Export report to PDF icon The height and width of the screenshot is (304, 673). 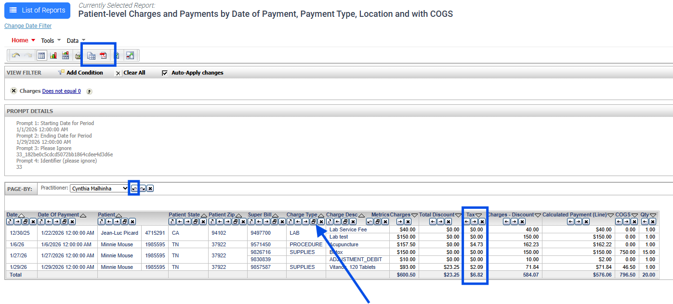pos(103,56)
